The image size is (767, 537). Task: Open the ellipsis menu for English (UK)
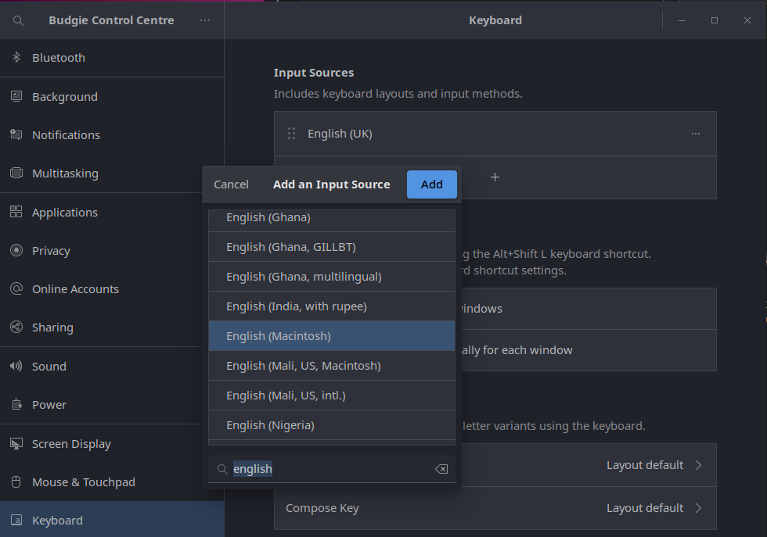pos(696,133)
